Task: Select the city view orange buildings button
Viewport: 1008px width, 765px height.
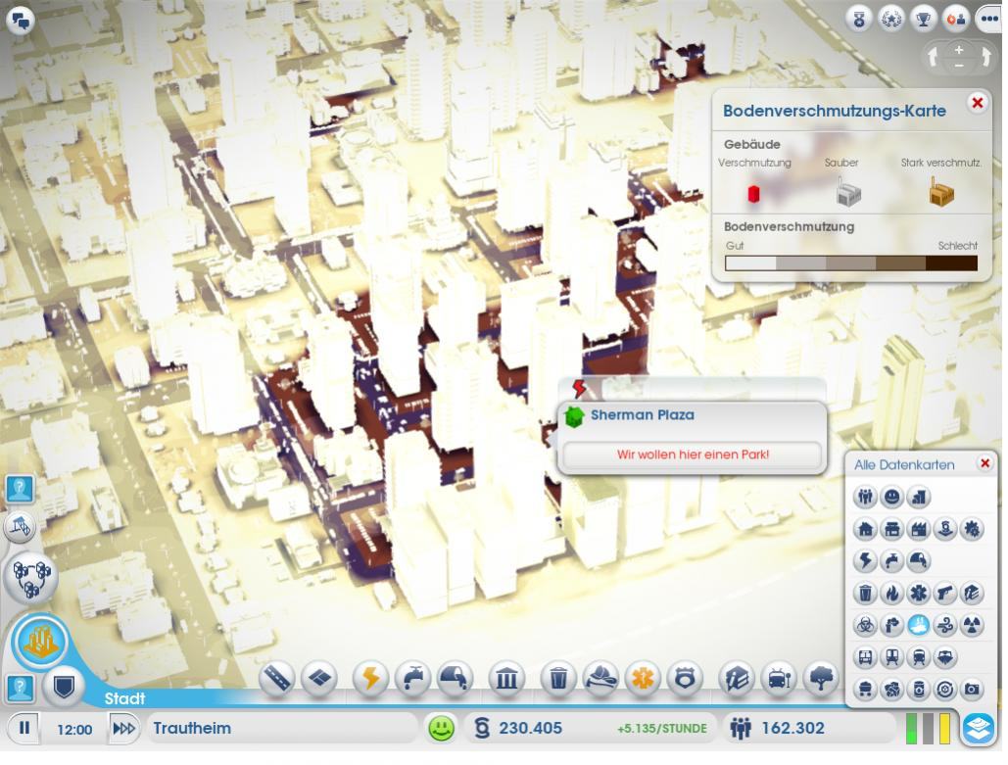Action: (40, 643)
